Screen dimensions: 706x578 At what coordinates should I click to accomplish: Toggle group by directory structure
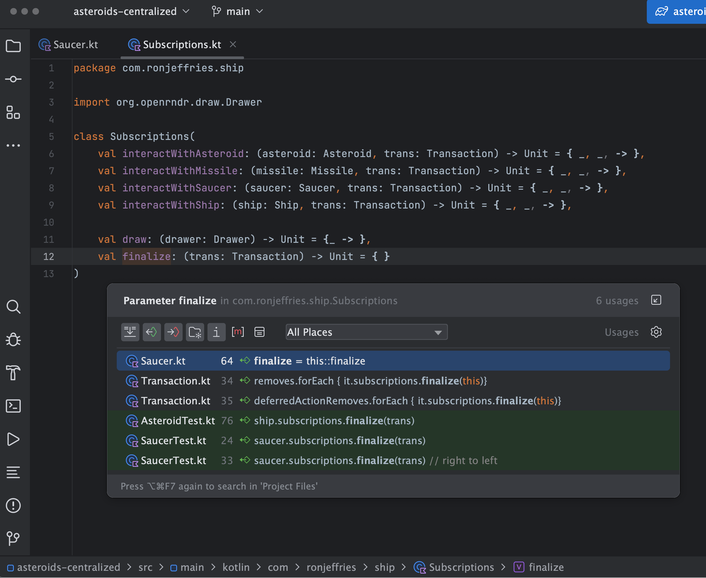pos(195,332)
